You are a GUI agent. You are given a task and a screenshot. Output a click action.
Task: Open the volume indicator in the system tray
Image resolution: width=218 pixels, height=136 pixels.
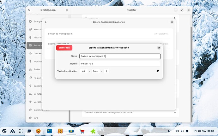pyautogui.click(x=182, y=131)
